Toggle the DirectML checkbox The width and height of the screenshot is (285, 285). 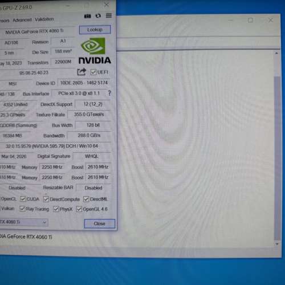click(x=86, y=199)
